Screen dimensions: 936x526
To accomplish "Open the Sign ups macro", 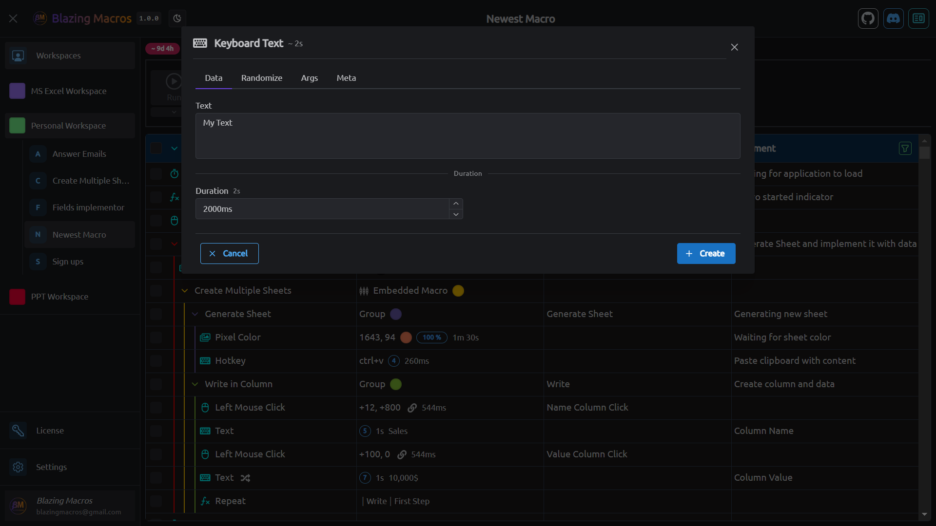I will click(79, 262).
